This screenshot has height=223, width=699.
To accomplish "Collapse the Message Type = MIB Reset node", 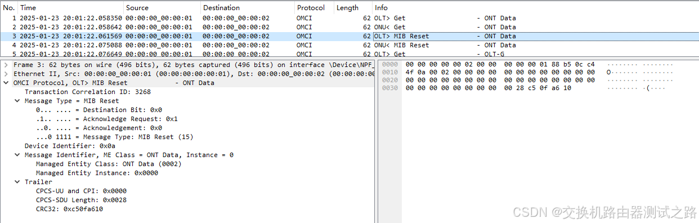I will 17,101.
